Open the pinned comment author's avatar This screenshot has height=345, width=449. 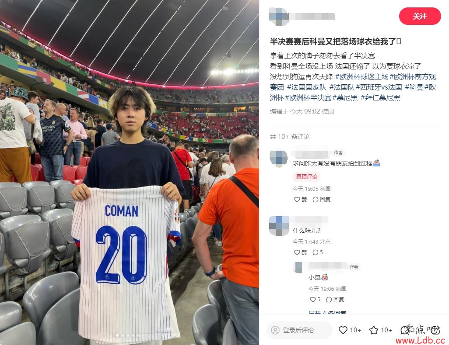click(x=278, y=158)
